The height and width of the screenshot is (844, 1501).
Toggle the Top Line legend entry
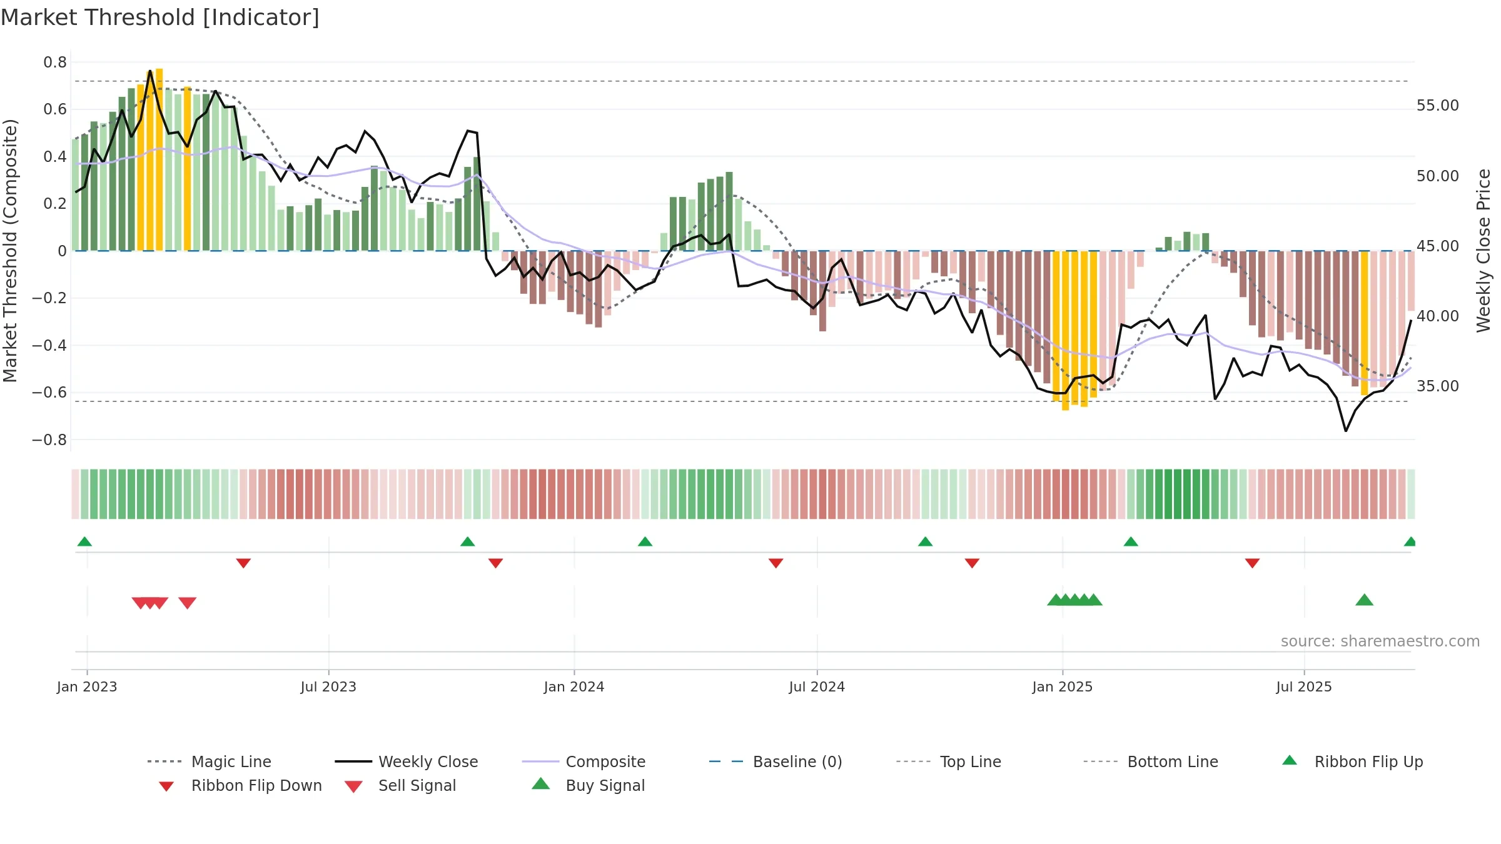(948, 761)
